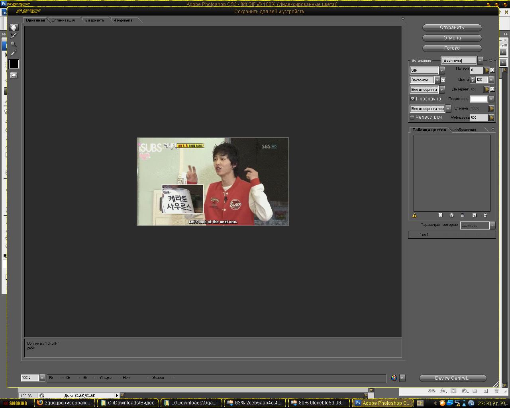Click the Отмена button
The width and height of the screenshot is (510, 408).
pos(452,38)
